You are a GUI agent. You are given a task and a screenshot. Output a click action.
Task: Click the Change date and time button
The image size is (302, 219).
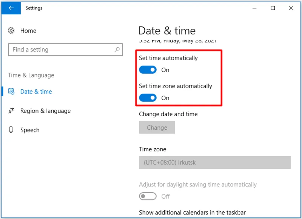point(157,127)
